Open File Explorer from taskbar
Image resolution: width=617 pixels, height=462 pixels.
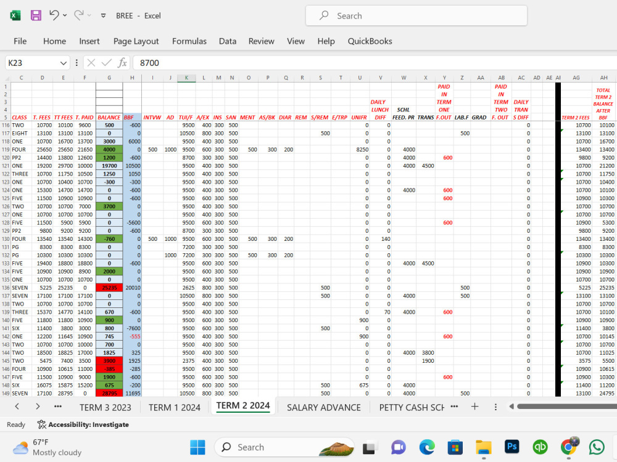(484, 447)
